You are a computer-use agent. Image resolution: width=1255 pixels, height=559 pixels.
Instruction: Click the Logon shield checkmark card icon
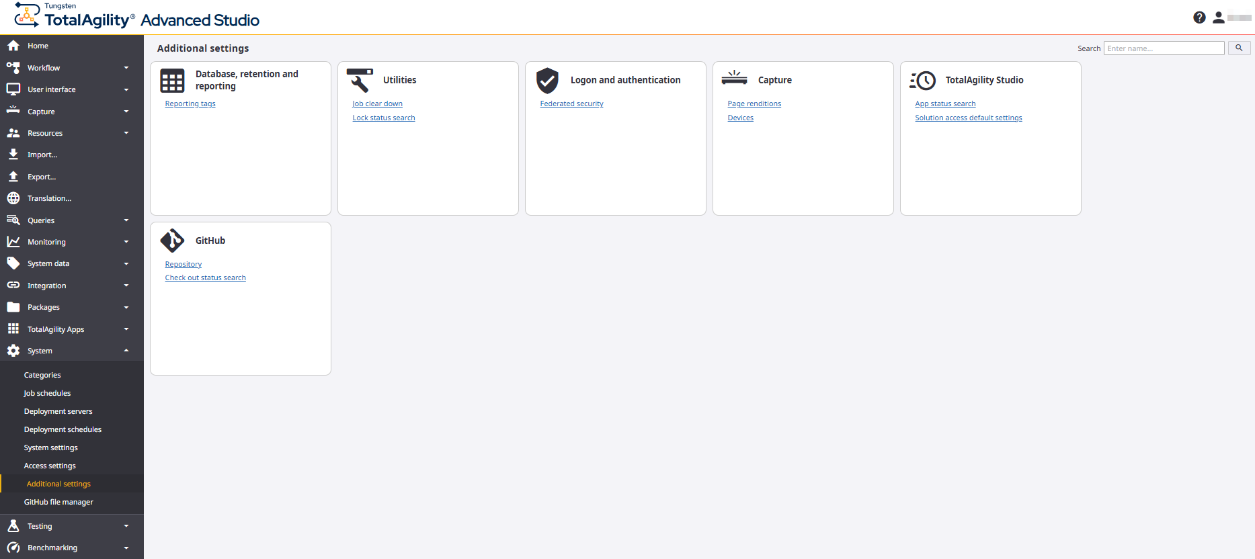coord(547,81)
